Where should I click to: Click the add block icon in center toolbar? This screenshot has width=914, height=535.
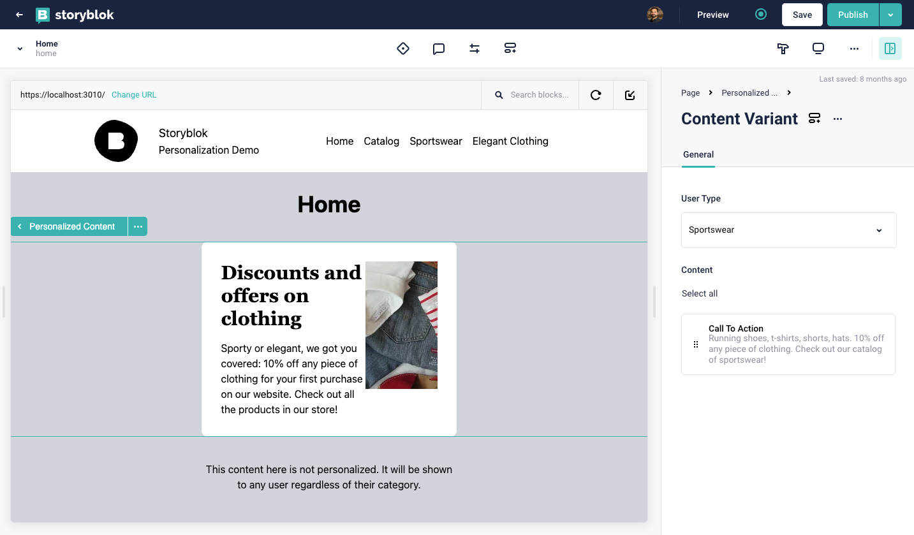pyautogui.click(x=510, y=48)
